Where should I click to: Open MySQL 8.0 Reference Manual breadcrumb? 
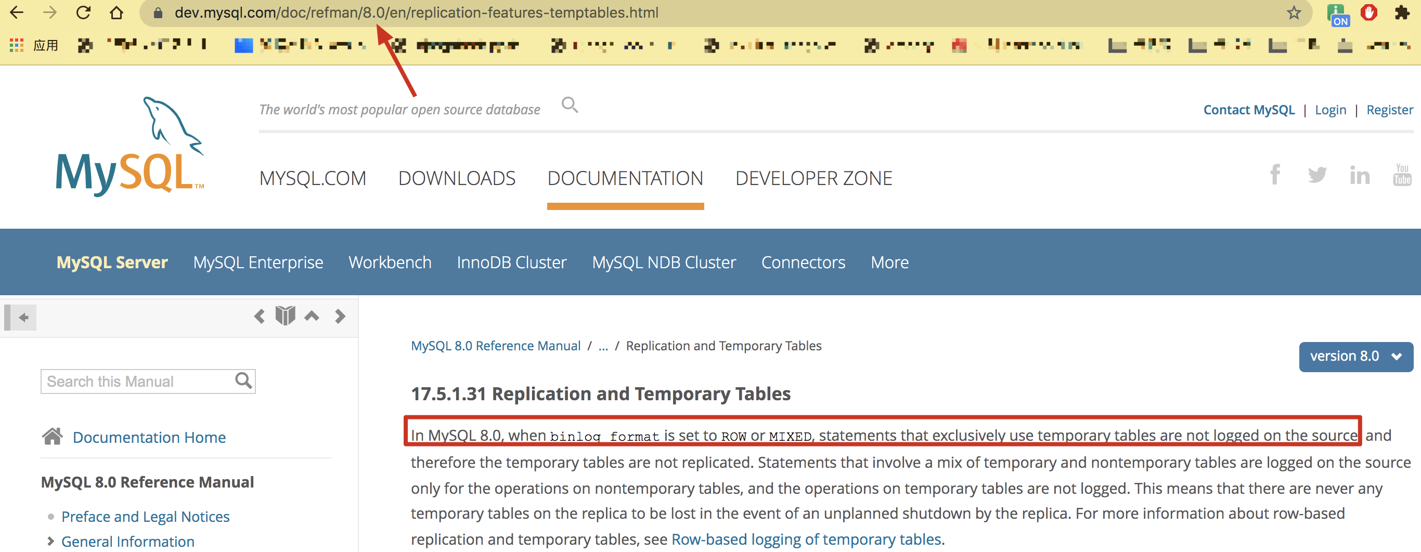click(495, 346)
